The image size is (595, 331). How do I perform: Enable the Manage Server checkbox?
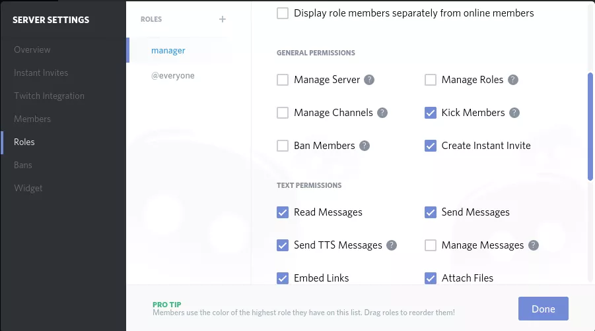(x=283, y=80)
